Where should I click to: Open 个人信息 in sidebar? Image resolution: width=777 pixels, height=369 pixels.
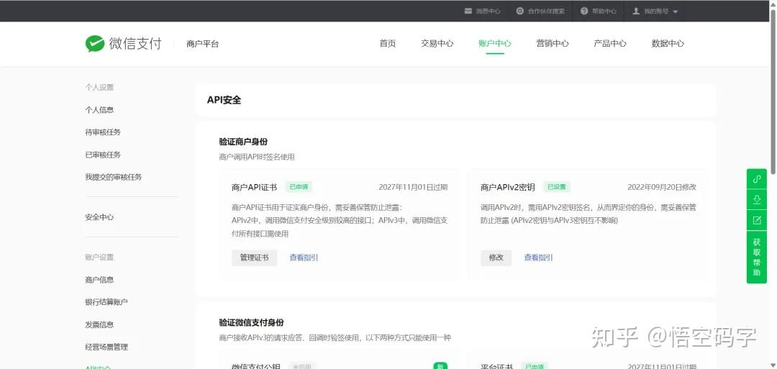coord(99,110)
